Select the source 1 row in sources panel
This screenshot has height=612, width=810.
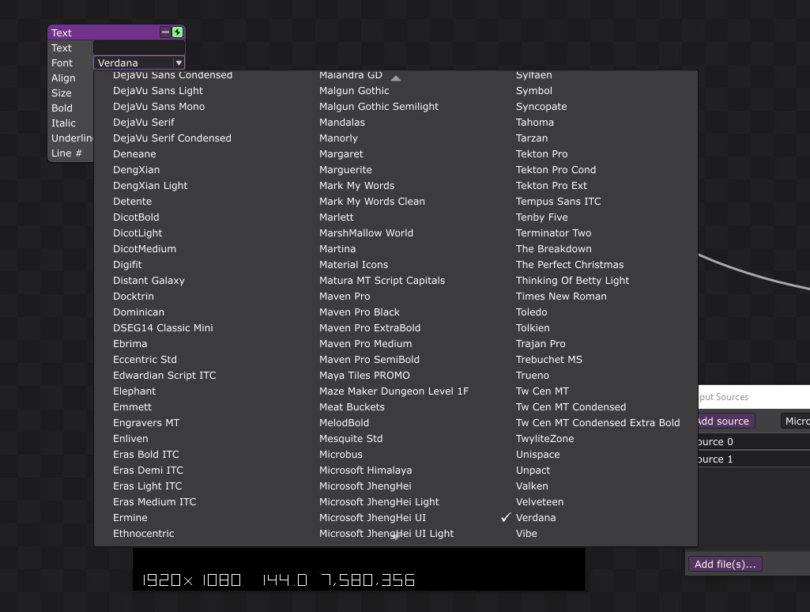(x=754, y=459)
